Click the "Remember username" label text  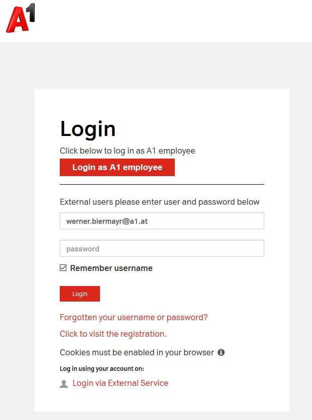(111, 268)
